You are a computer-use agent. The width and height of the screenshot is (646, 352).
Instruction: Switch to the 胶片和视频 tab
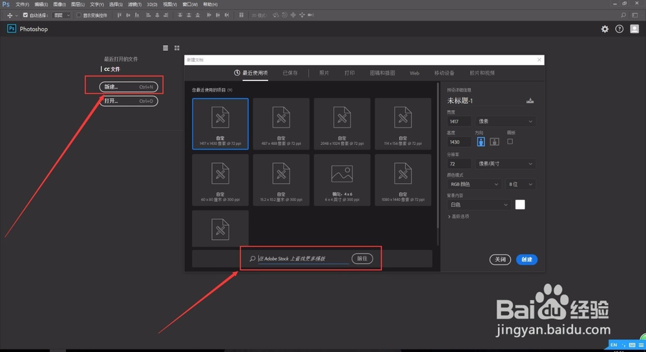tap(482, 73)
